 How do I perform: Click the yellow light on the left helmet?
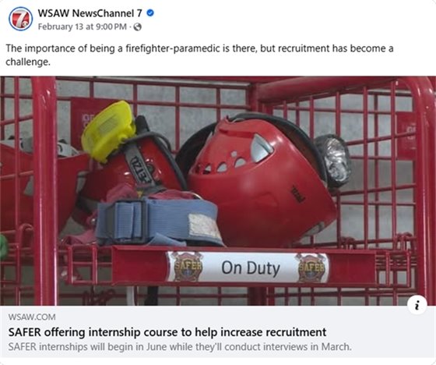109,131
